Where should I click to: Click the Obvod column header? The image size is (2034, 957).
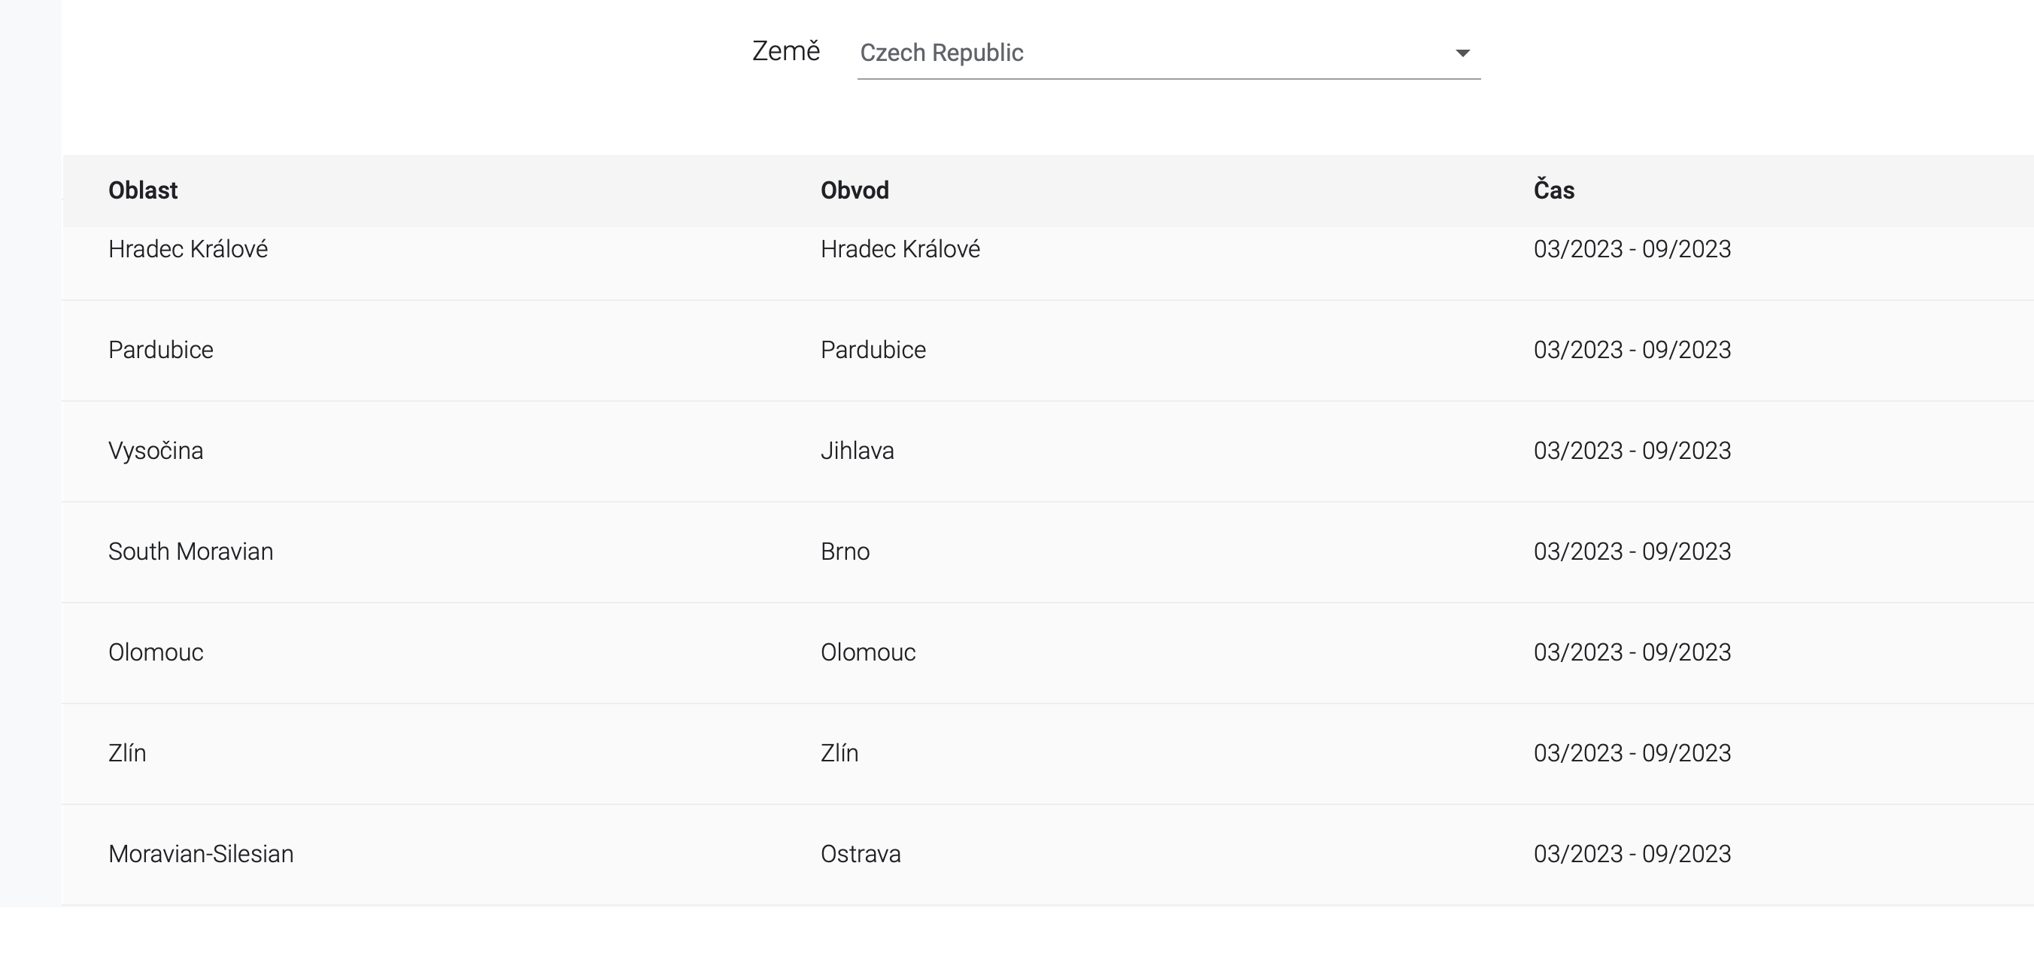854,190
